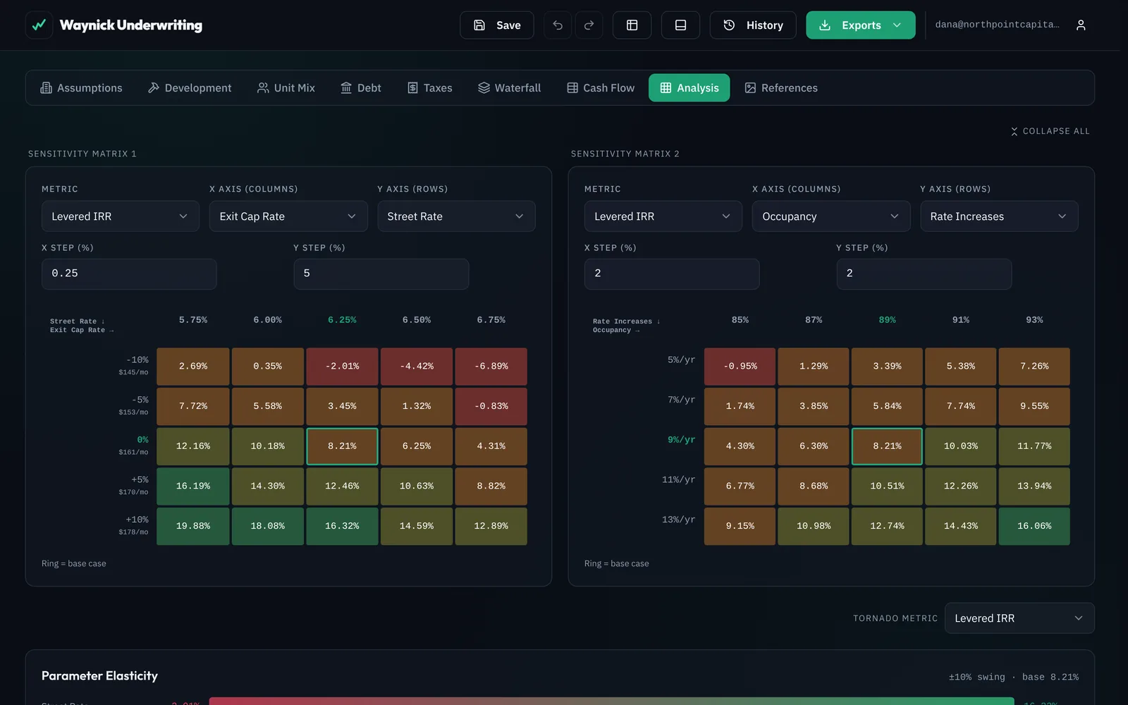Toggle the bottom panel layout icon
The height and width of the screenshot is (705, 1128).
(x=680, y=25)
